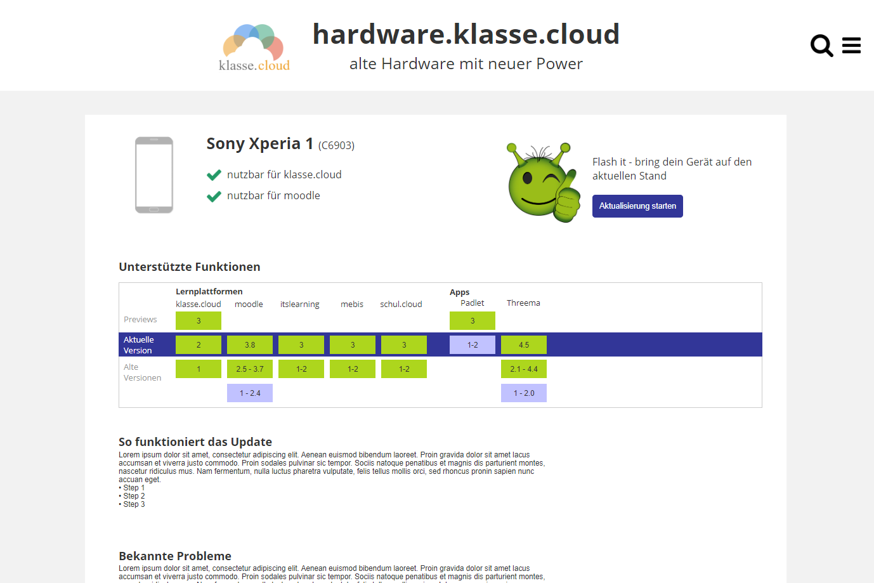The height and width of the screenshot is (583, 874).
Task: Select mebis old version 1-2
Action: 353,369
